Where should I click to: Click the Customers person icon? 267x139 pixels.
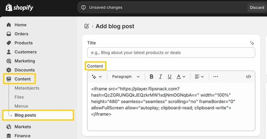tap(9, 52)
